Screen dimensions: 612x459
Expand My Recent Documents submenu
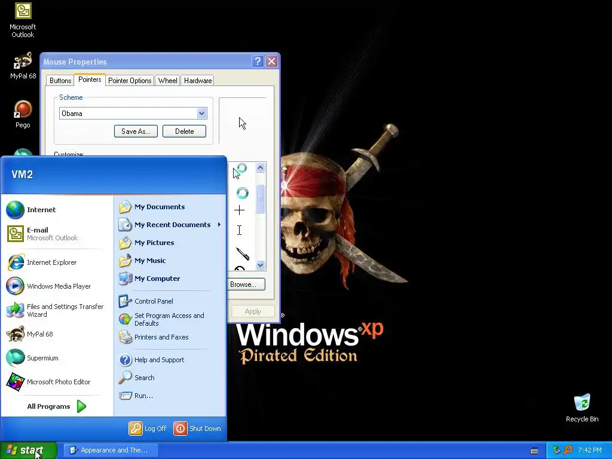click(x=170, y=225)
